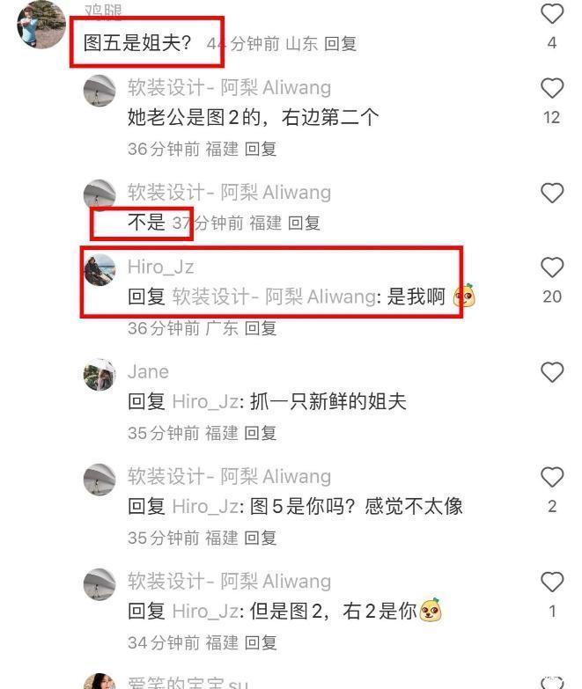Like the comment 但是图2，右2是你

552,583
